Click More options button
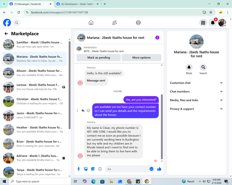The height and width of the screenshot is (185, 232). [142, 57]
